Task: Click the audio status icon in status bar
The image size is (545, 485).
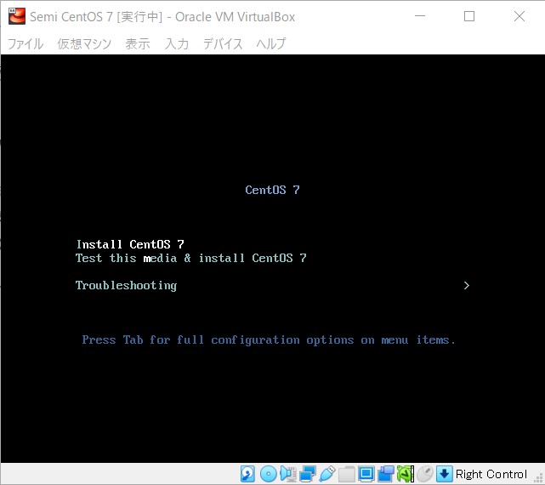Action: click(288, 474)
